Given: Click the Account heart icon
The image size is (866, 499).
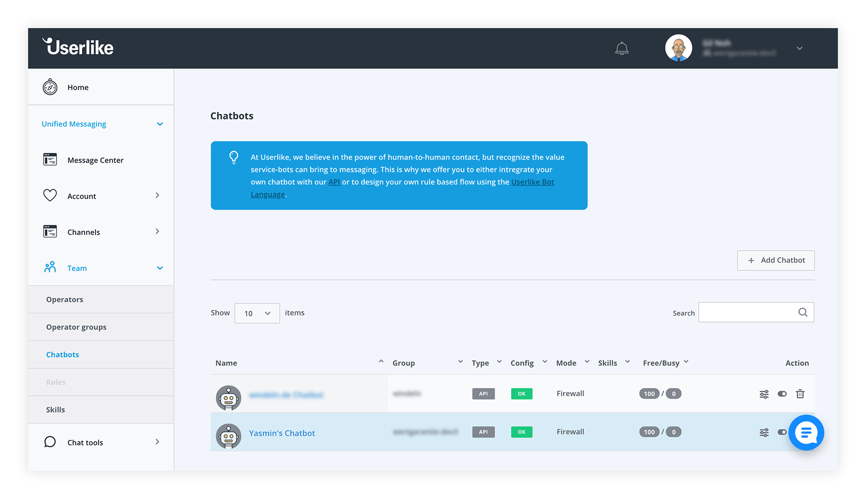Looking at the screenshot, I should (49, 195).
